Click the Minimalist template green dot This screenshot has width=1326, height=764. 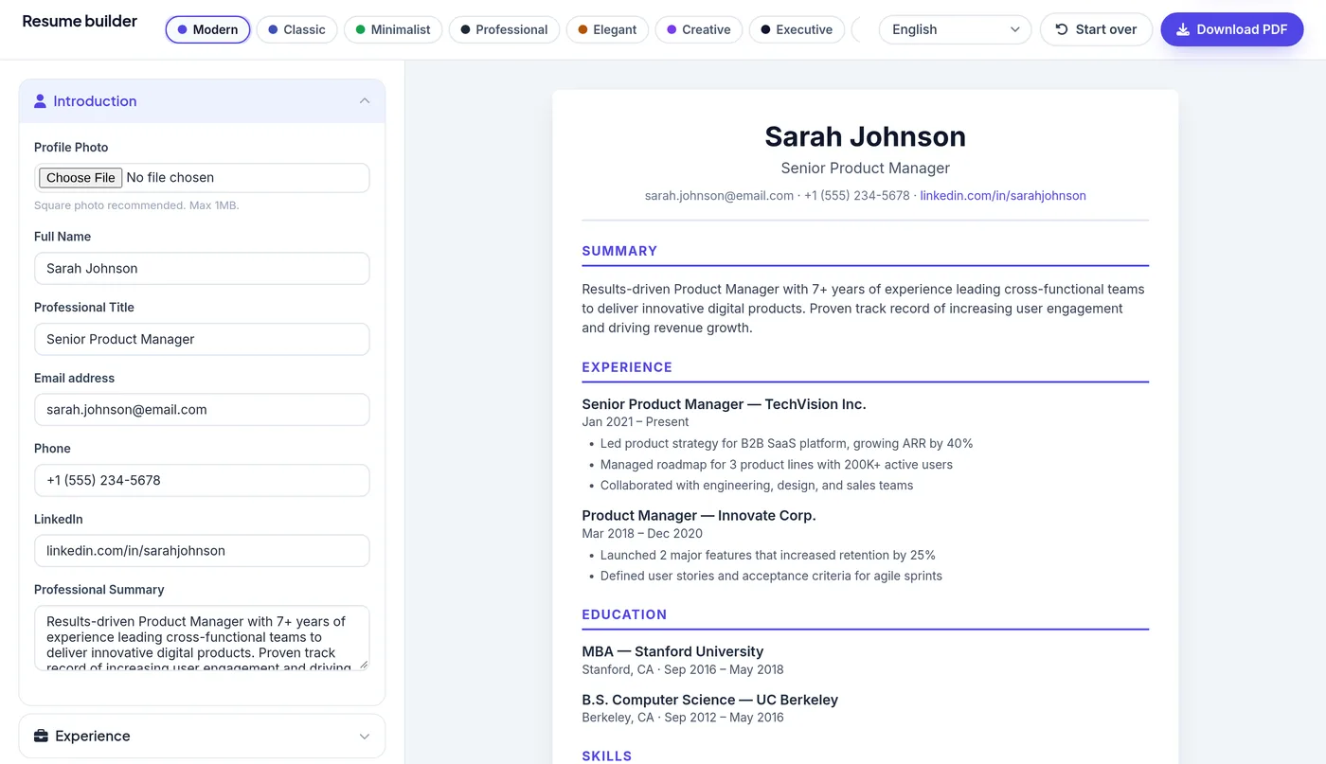361,30
